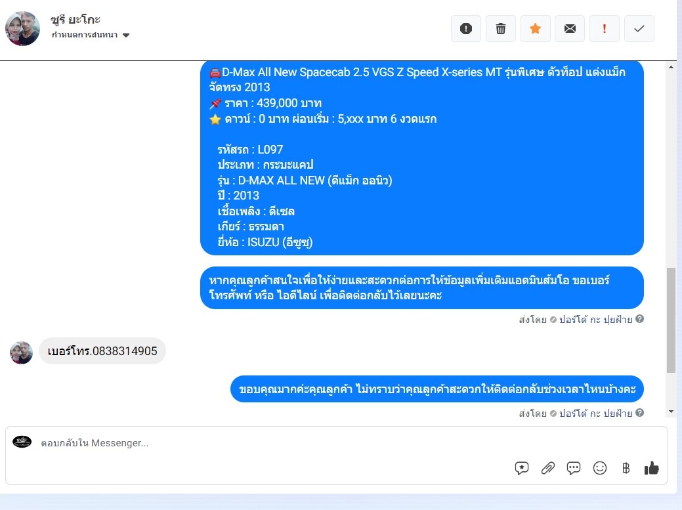
Task: Flag conversation with red exclamation icon
Action: coord(604,29)
